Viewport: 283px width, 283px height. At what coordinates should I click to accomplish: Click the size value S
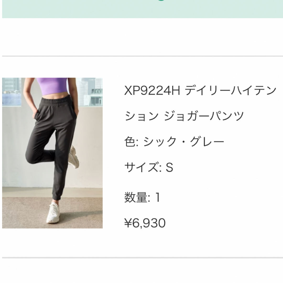point(169,167)
